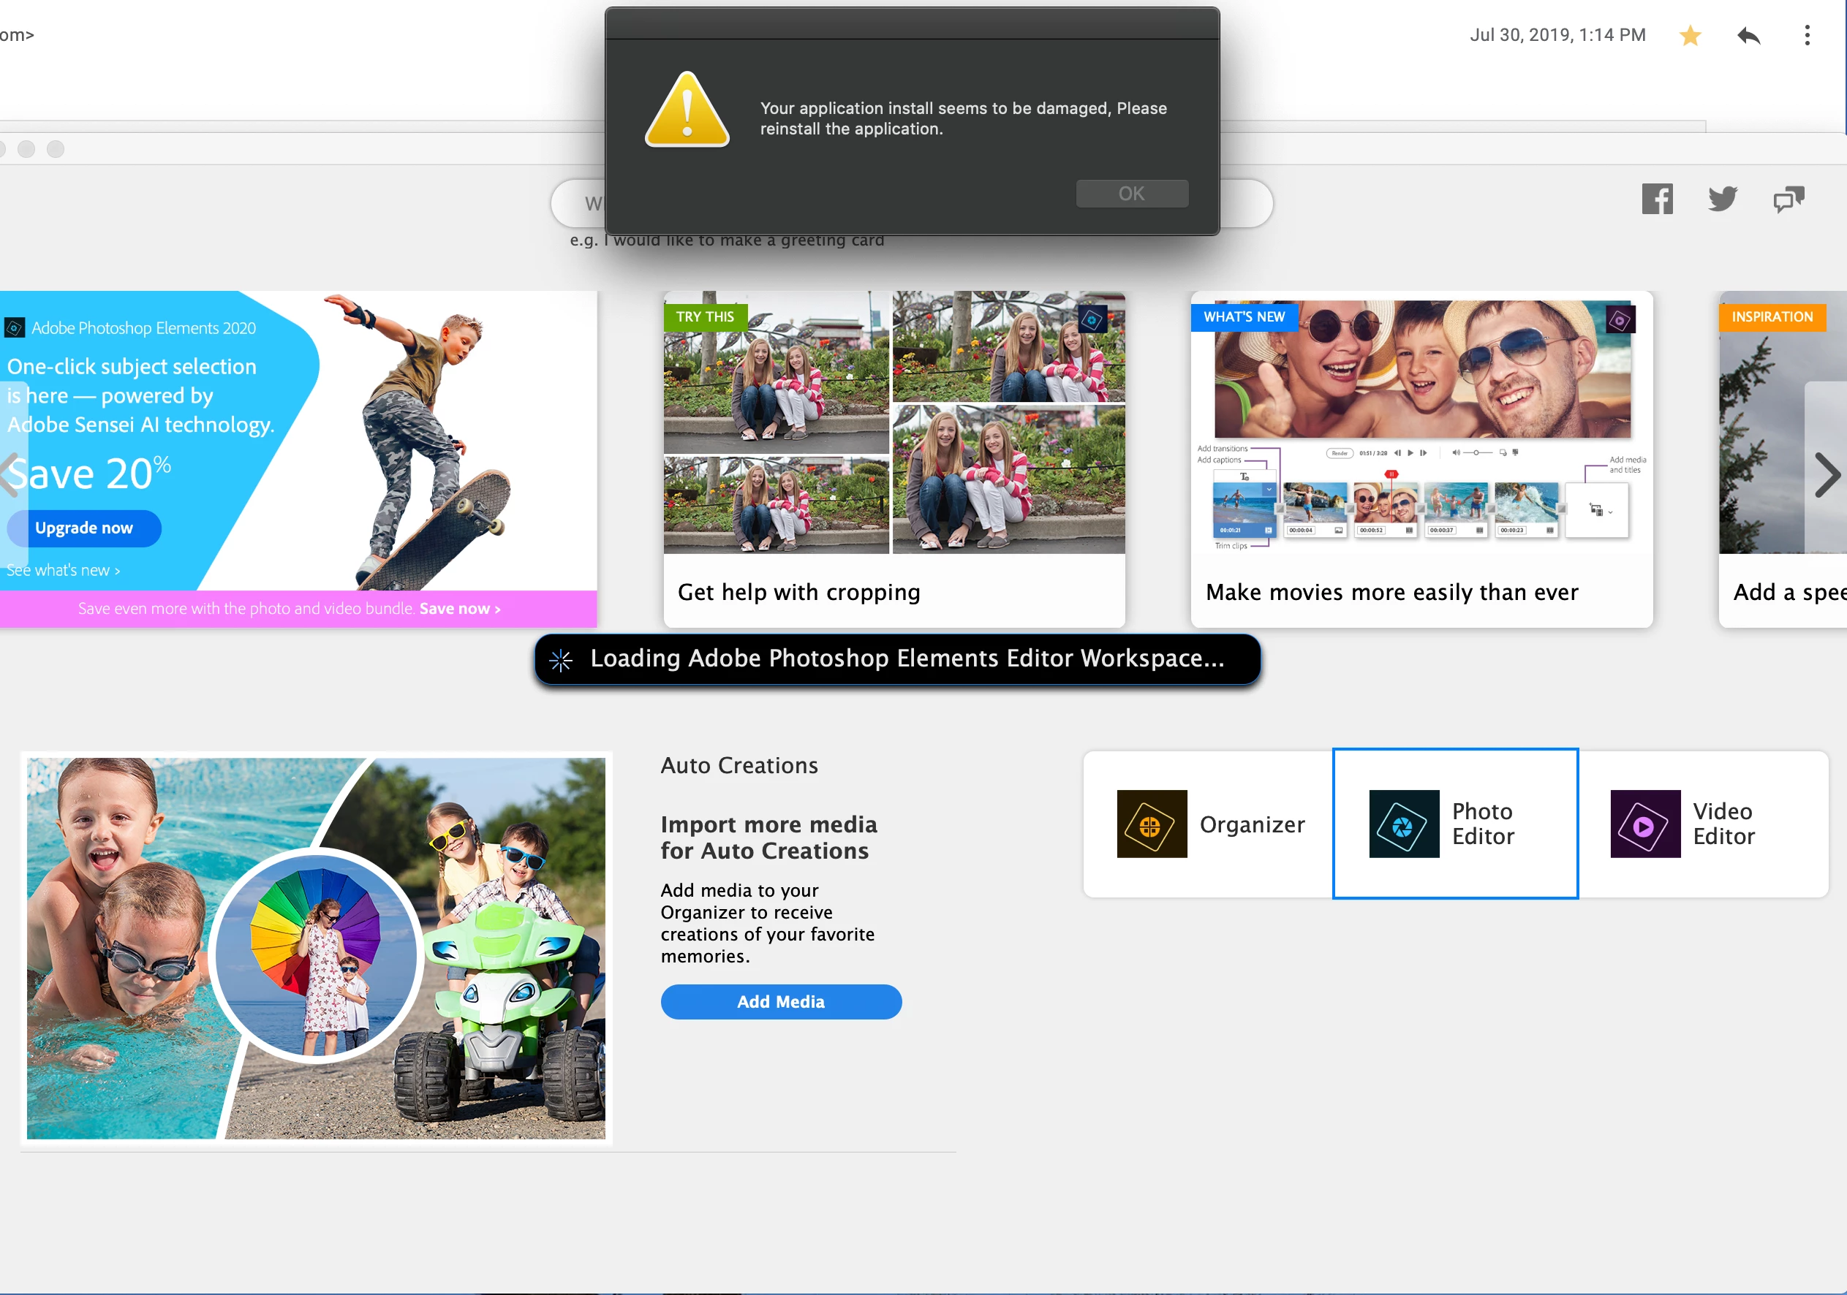The width and height of the screenshot is (1847, 1295).
Task: Go back with left carousel chevron
Action: (x=11, y=475)
